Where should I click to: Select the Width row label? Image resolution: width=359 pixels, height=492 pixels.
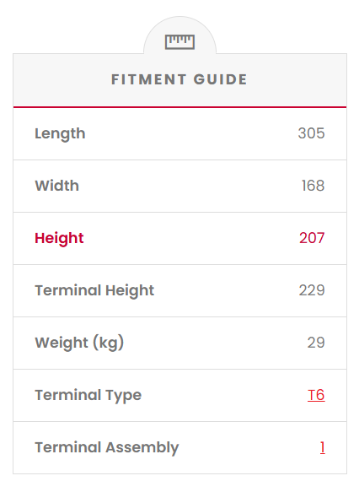(x=56, y=186)
